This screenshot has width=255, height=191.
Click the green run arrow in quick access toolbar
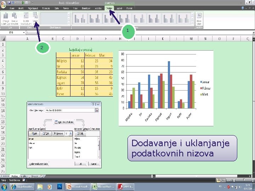point(23,3)
